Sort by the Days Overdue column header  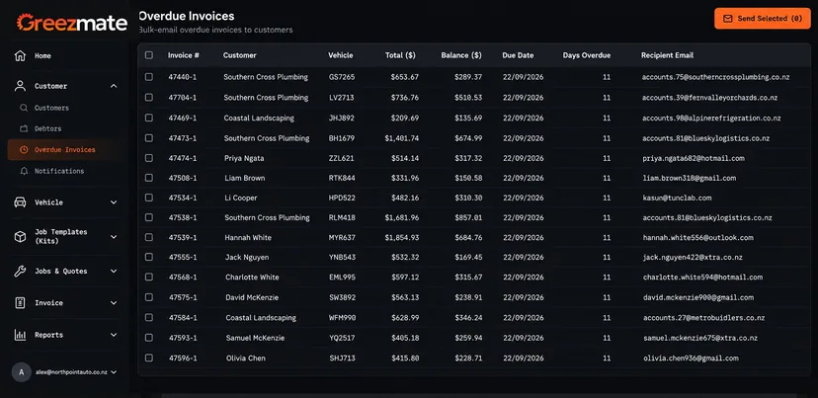pyautogui.click(x=587, y=55)
